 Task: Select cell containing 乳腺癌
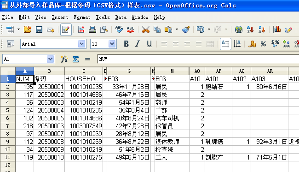pyautogui.click(x=218, y=142)
